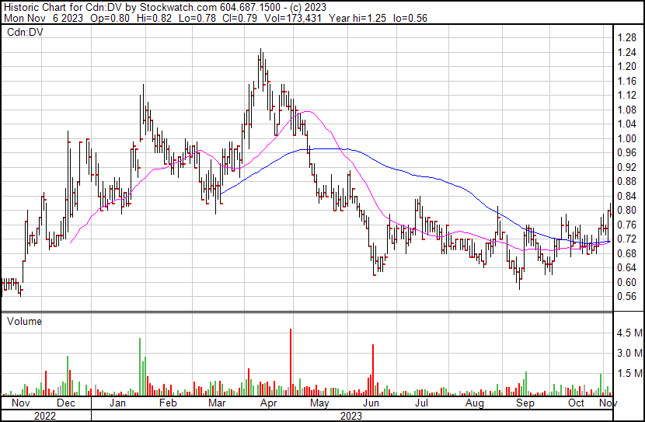Click the 0.92 price axis label
The height and width of the screenshot is (422, 645).
[626, 167]
